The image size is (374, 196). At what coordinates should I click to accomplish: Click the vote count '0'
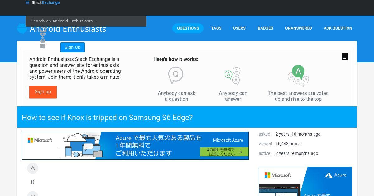click(33, 182)
